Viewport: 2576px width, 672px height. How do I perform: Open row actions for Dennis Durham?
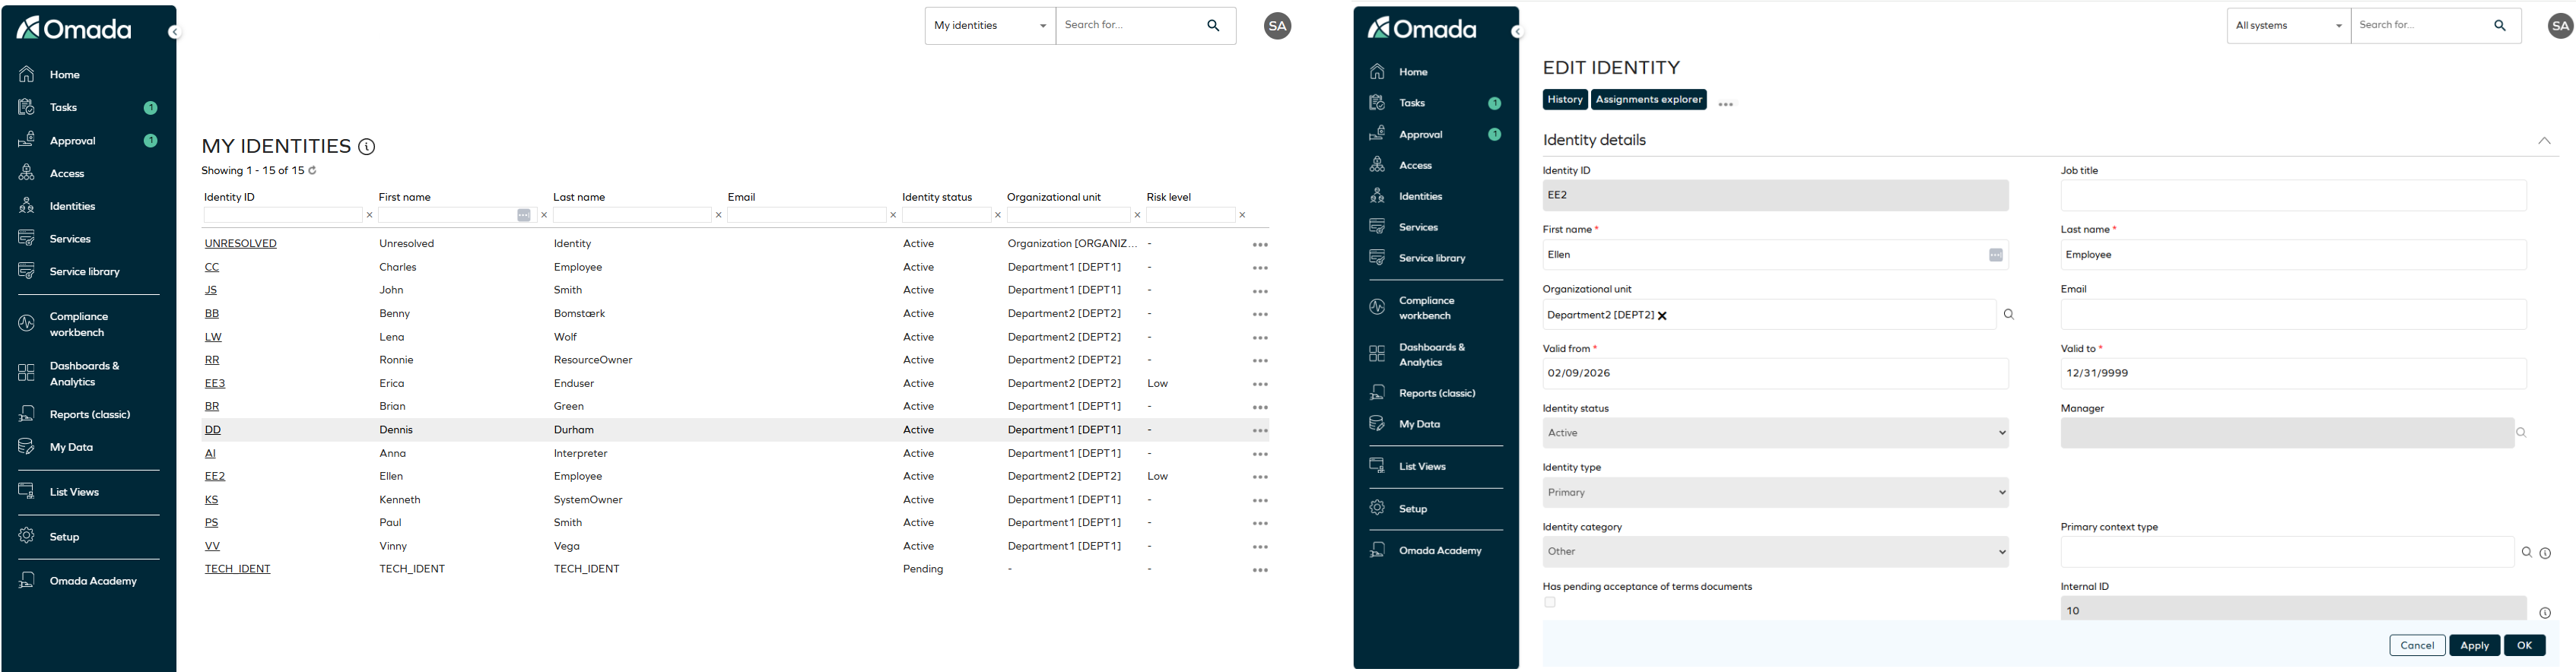point(1260,431)
